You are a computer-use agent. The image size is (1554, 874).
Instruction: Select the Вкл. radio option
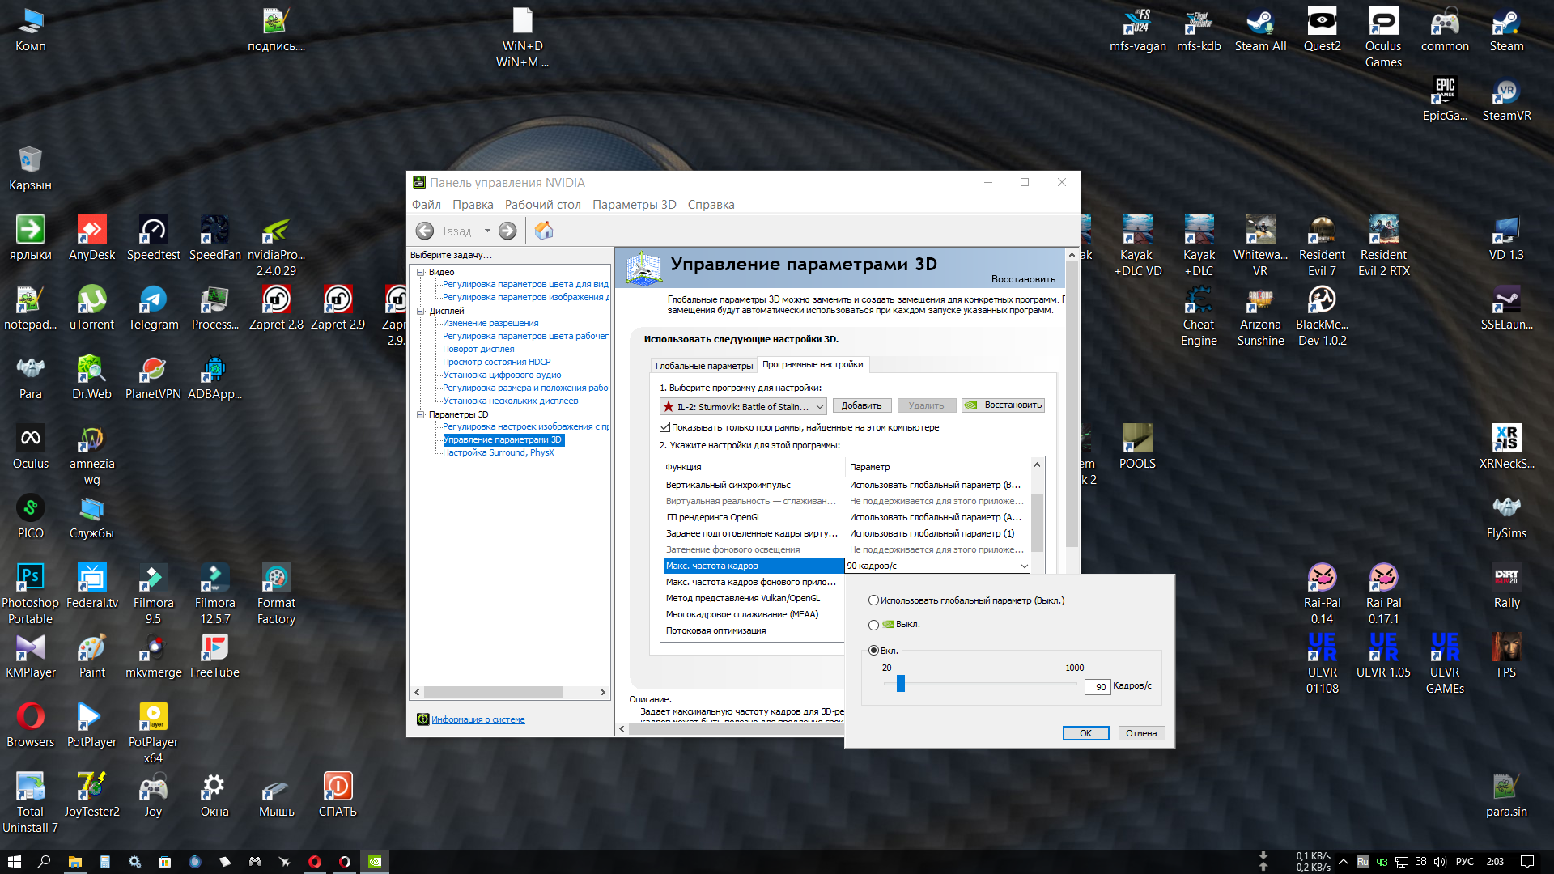(x=873, y=651)
